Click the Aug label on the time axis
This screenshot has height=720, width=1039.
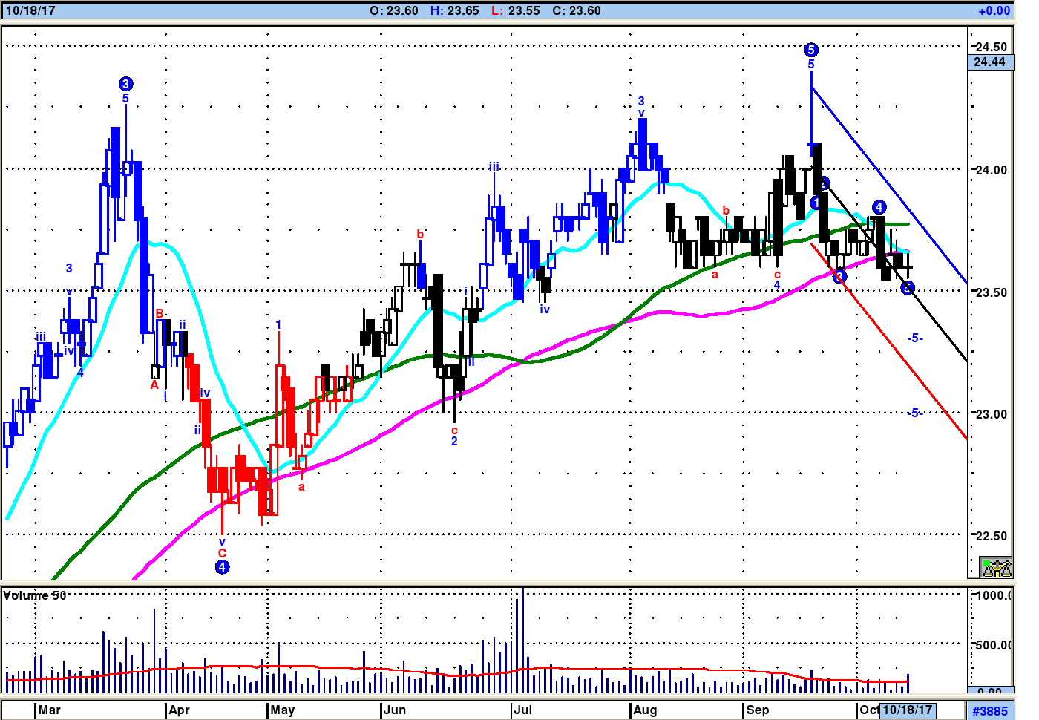click(x=645, y=710)
